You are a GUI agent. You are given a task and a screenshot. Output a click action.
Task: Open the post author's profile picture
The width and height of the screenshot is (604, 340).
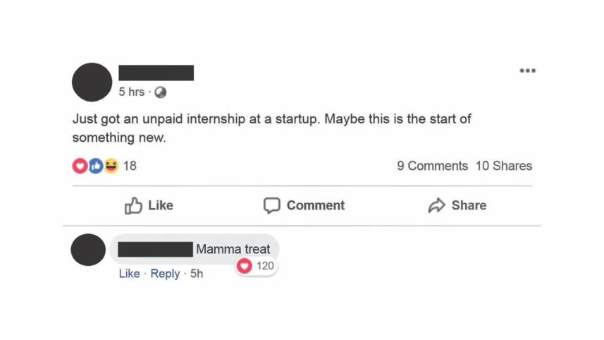(x=92, y=82)
